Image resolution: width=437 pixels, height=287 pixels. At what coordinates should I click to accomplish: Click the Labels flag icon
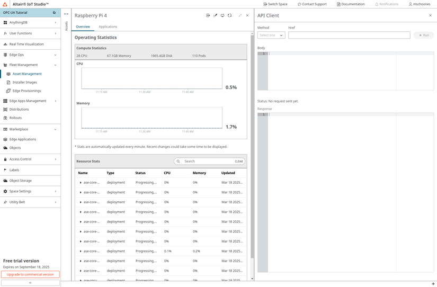(5, 170)
